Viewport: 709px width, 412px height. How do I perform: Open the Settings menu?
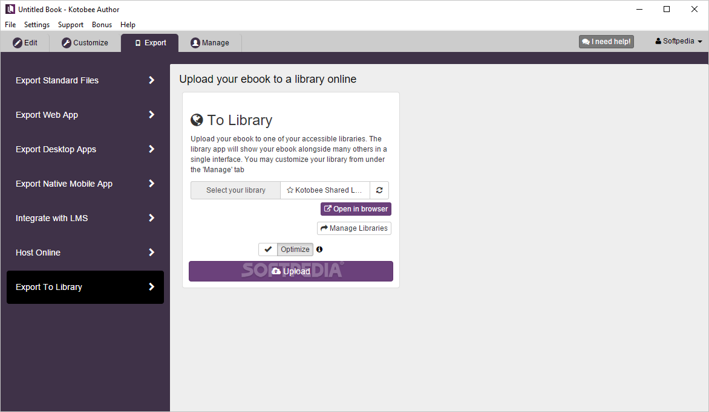tap(37, 25)
